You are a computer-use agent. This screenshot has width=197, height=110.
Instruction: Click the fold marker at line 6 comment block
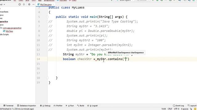pos(47,22)
